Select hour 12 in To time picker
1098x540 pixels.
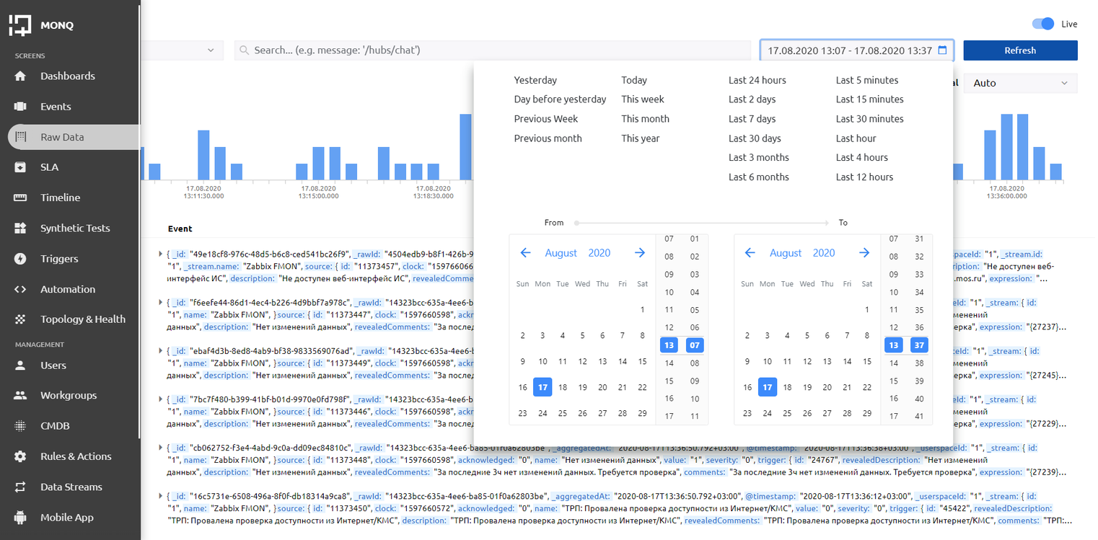click(894, 328)
